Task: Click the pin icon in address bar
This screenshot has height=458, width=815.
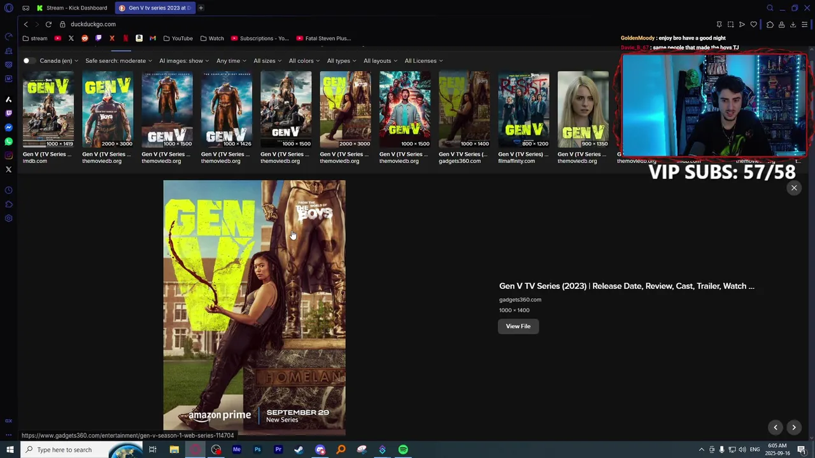Action: [x=719, y=24]
